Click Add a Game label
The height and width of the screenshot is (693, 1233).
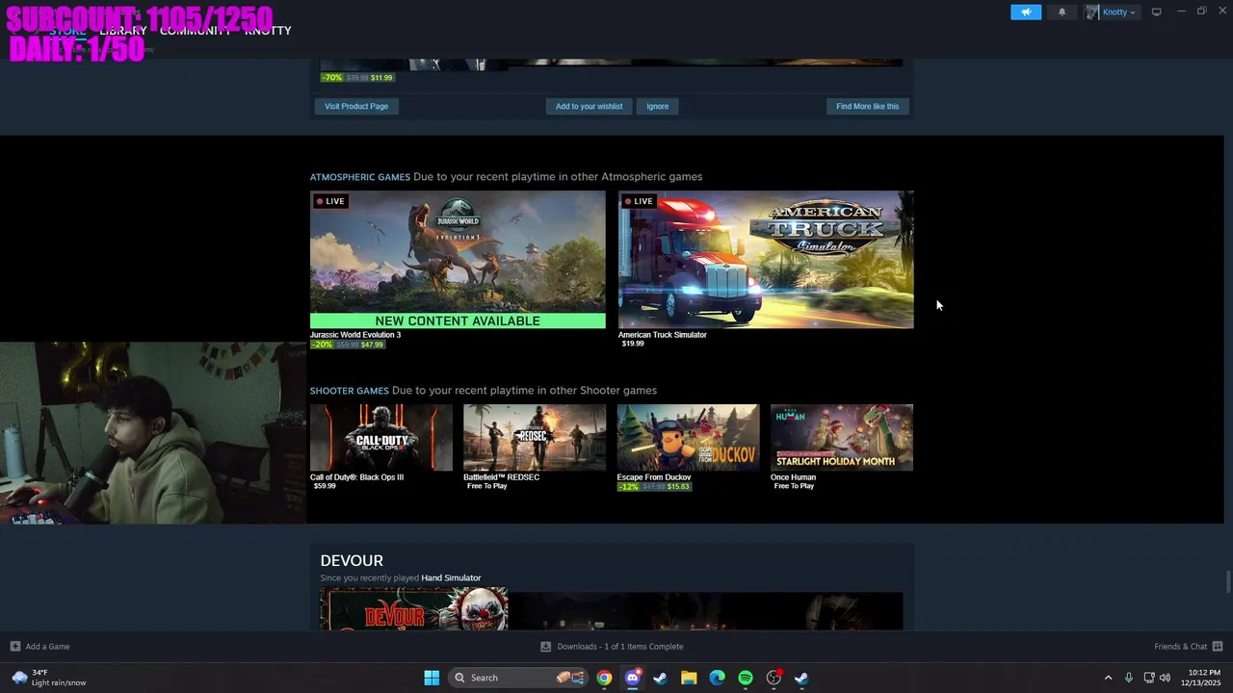[47, 647]
